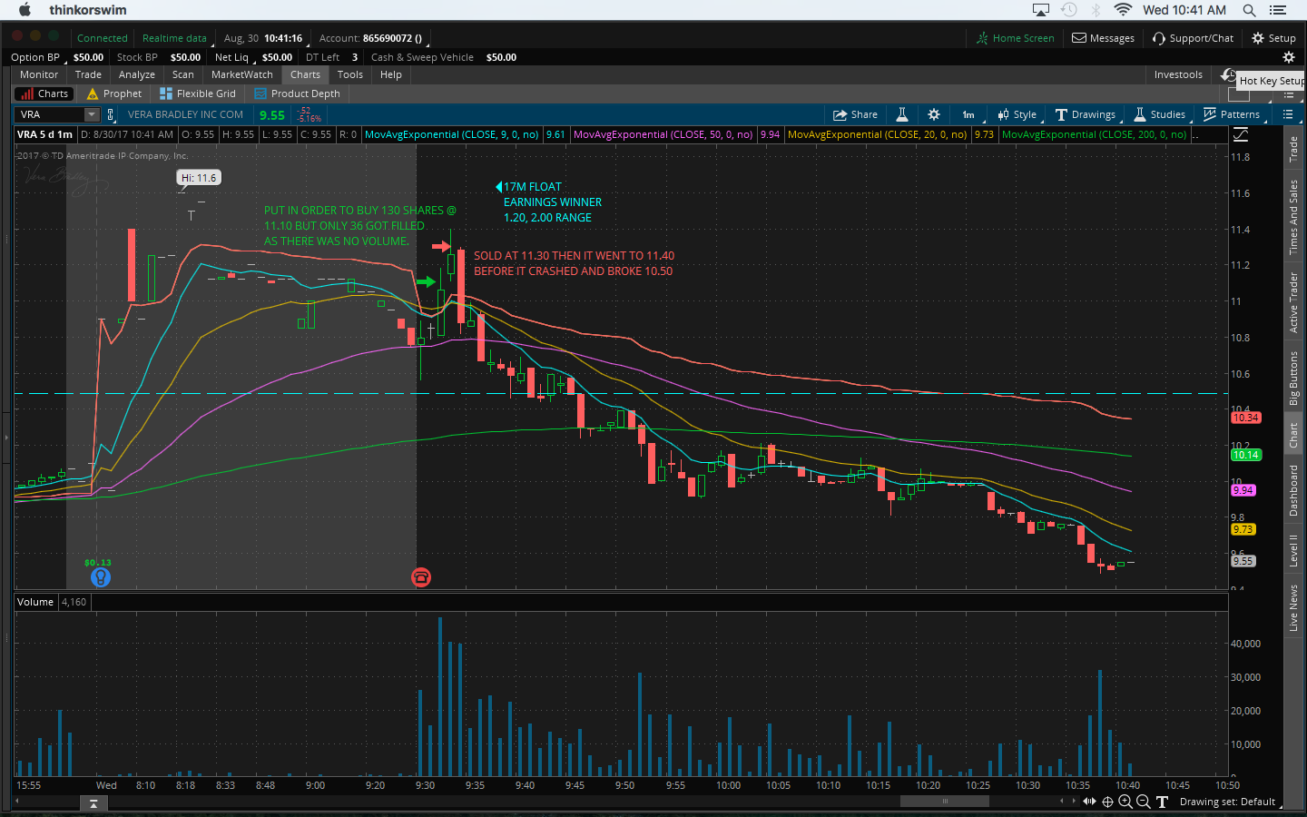The image size is (1307, 817).
Task: Go to the Analyze tab
Action: tap(137, 74)
